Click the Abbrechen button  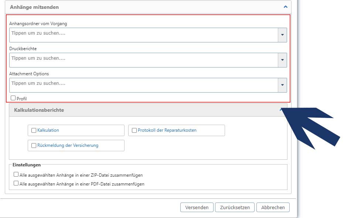coord(273,207)
